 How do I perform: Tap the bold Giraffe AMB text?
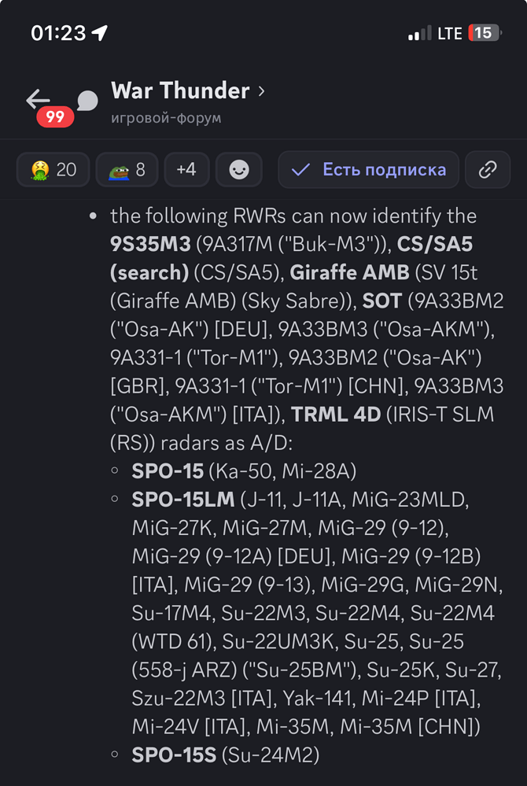point(349,272)
